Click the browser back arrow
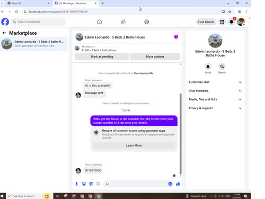 [3, 12]
